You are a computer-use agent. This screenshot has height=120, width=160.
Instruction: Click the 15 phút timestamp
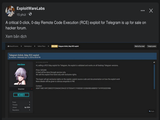point(21,14)
